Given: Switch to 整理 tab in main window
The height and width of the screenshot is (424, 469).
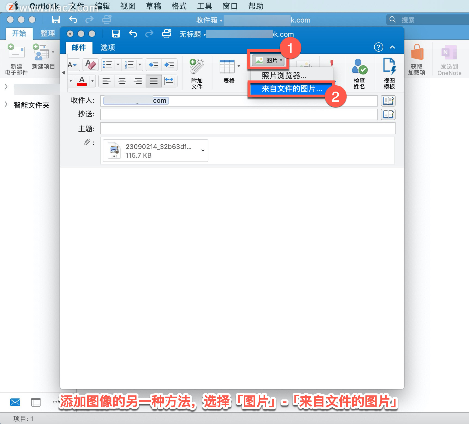Looking at the screenshot, I should click(x=48, y=33).
